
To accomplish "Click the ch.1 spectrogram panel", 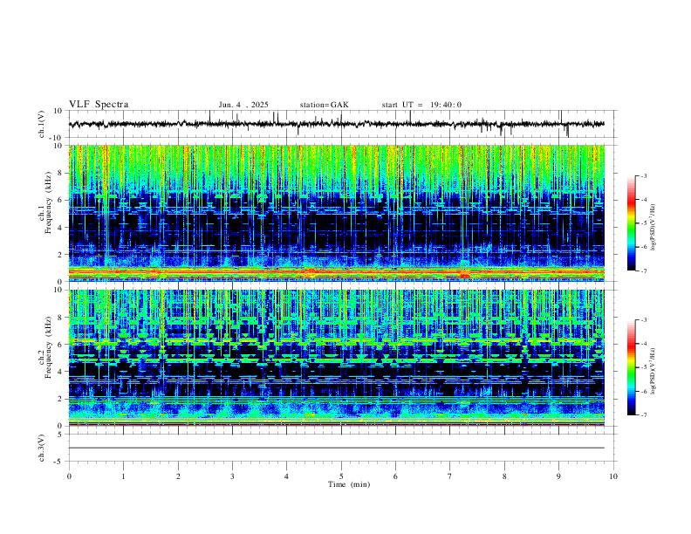I will click(337, 213).
